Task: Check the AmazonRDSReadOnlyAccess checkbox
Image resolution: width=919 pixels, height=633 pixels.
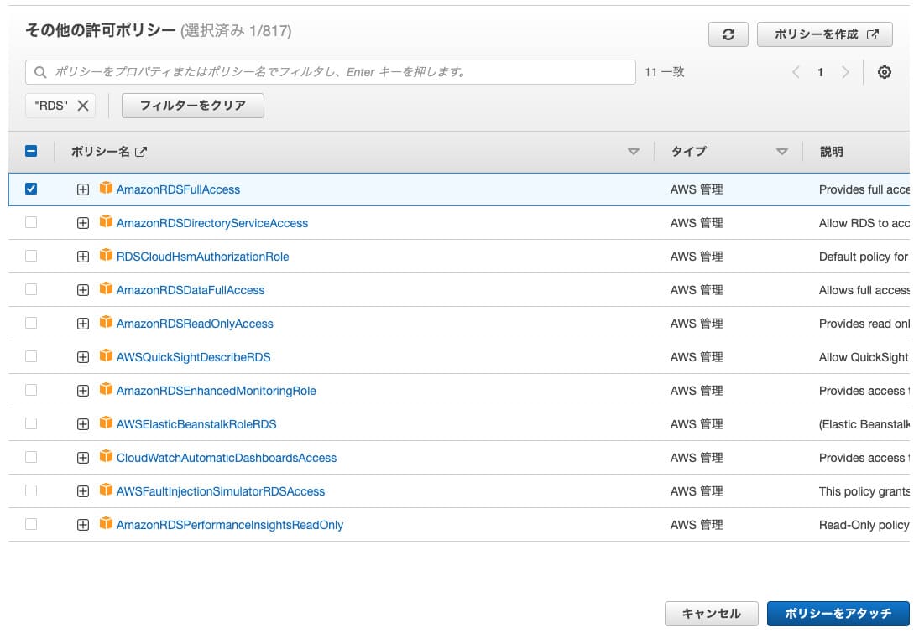Action: (x=31, y=323)
